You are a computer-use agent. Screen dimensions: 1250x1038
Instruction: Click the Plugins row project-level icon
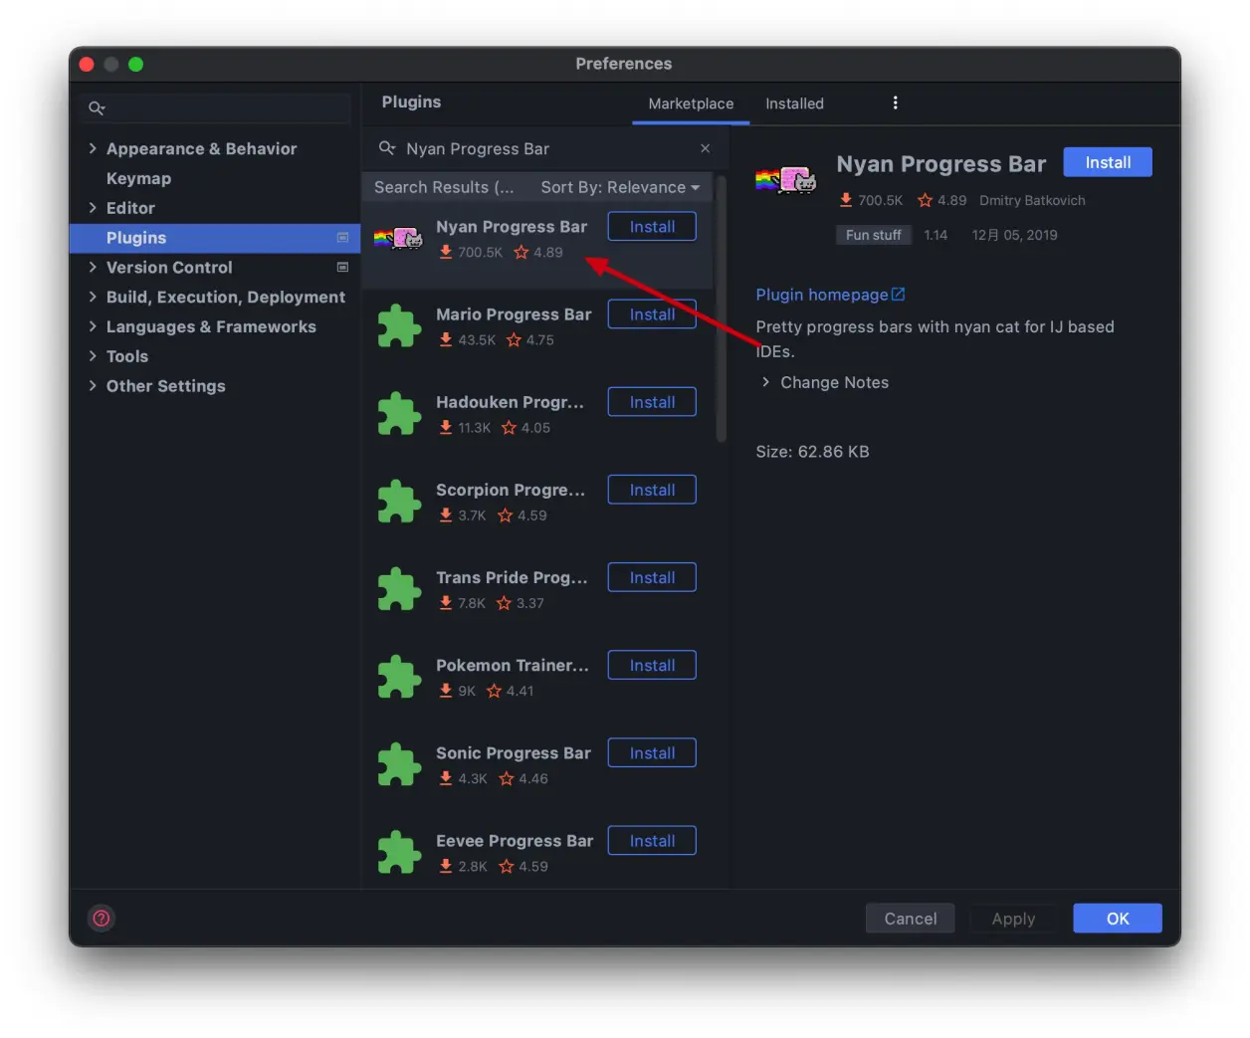(x=342, y=238)
